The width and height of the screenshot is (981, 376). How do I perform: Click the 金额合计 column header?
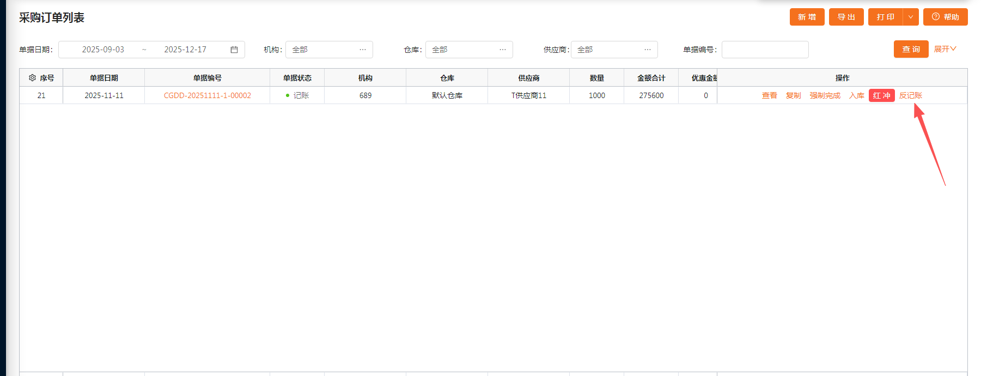[651, 78]
